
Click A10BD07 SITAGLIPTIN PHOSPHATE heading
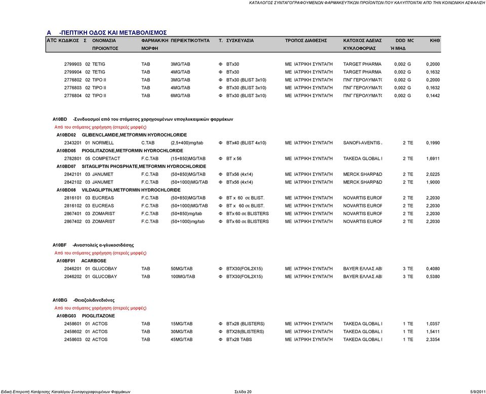(131, 166)
